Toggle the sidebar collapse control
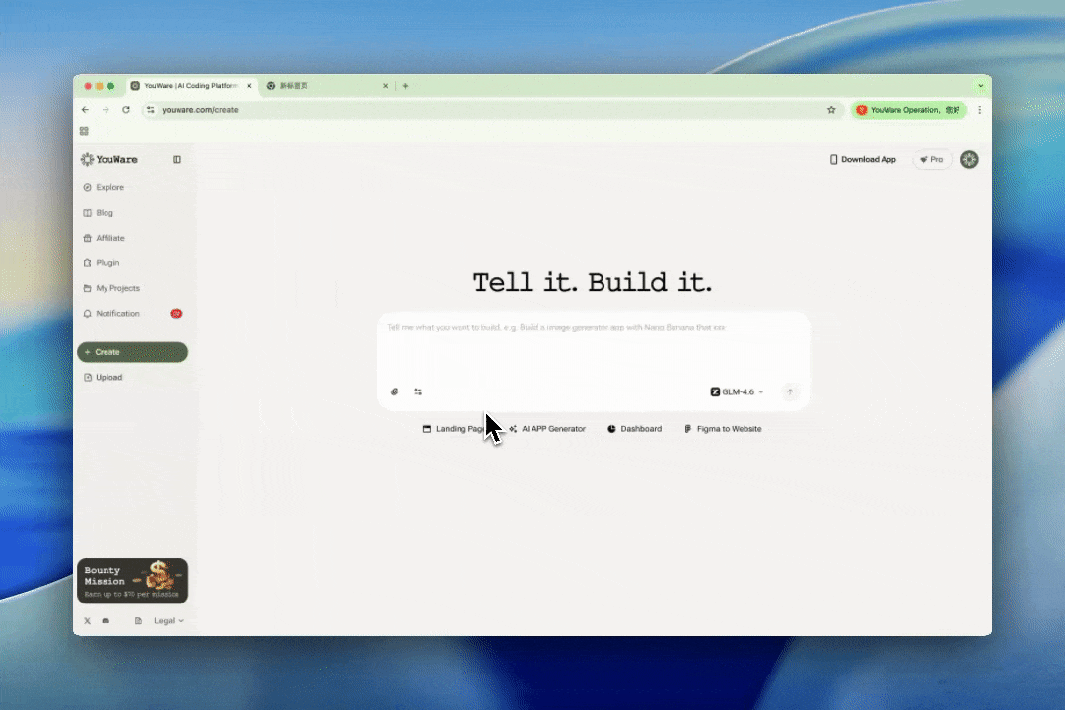Image resolution: width=1065 pixels, height=710 pixels. tap(177, 159)
